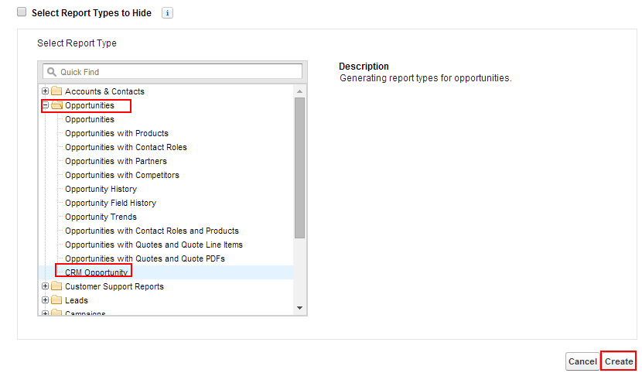
Task: Select the Customer Support Reports folder label
Action: pyautogui.click(x=114, y=286)
